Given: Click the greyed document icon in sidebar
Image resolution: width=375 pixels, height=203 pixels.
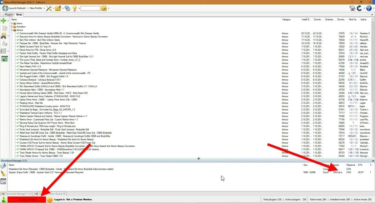Looking at the screenshot, I should (4, 28).
